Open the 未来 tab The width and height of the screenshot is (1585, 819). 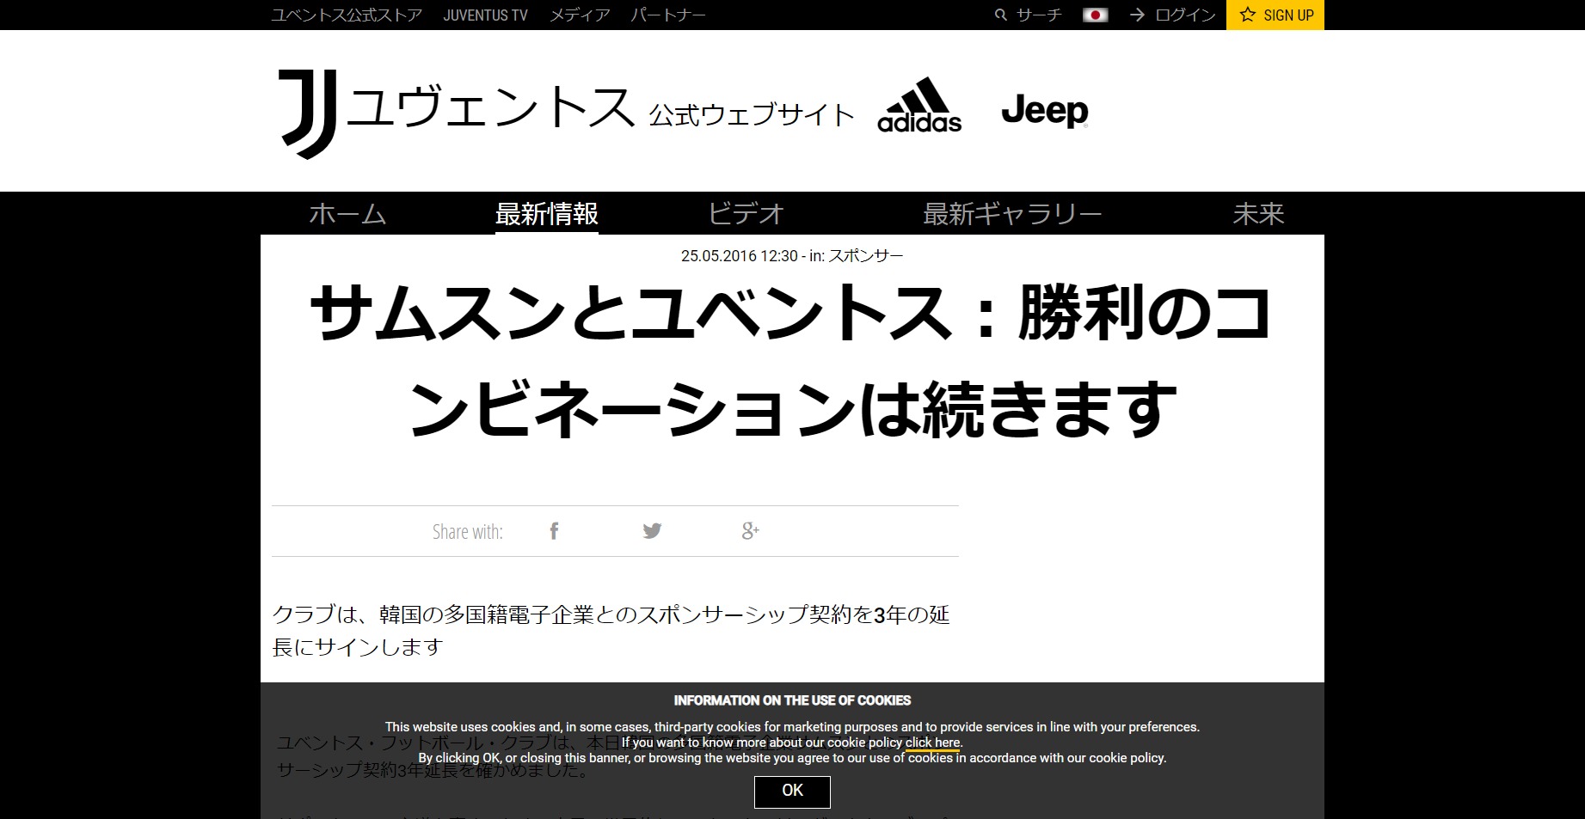point(1258,213)
